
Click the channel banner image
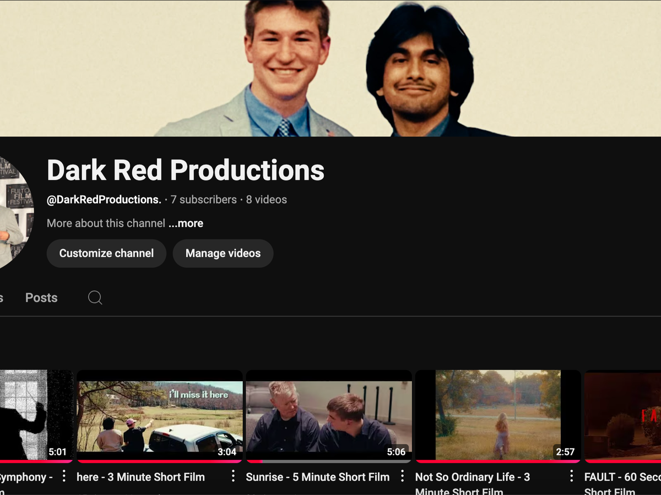[330, 68]
